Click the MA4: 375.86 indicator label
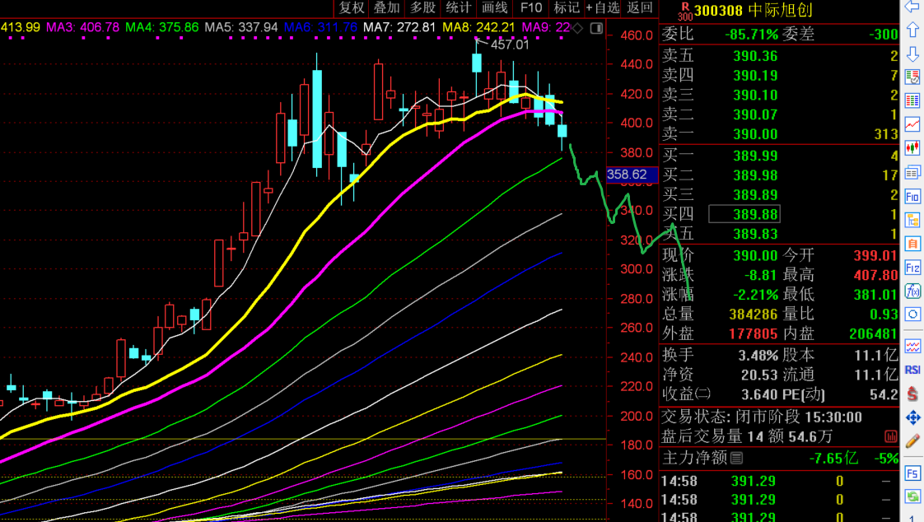This screenshot has width=924, height=522. (x=162, y=27)
